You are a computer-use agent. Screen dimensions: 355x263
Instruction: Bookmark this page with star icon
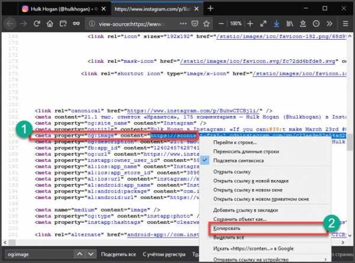(206, 24)
